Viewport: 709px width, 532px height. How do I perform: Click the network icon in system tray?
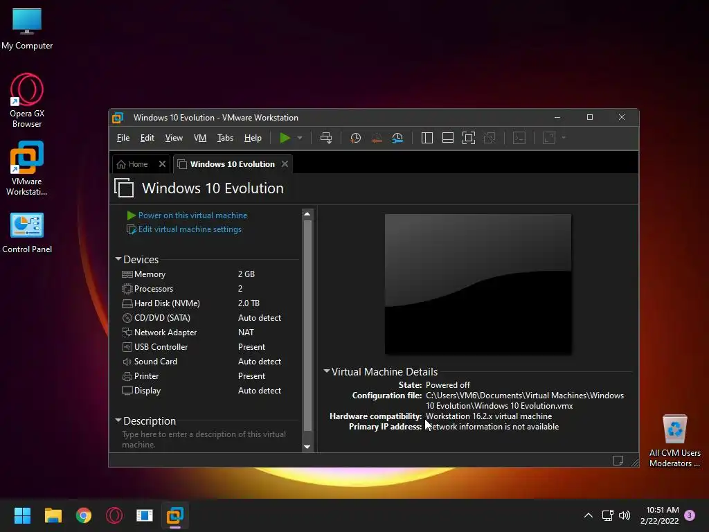point(608,515)
